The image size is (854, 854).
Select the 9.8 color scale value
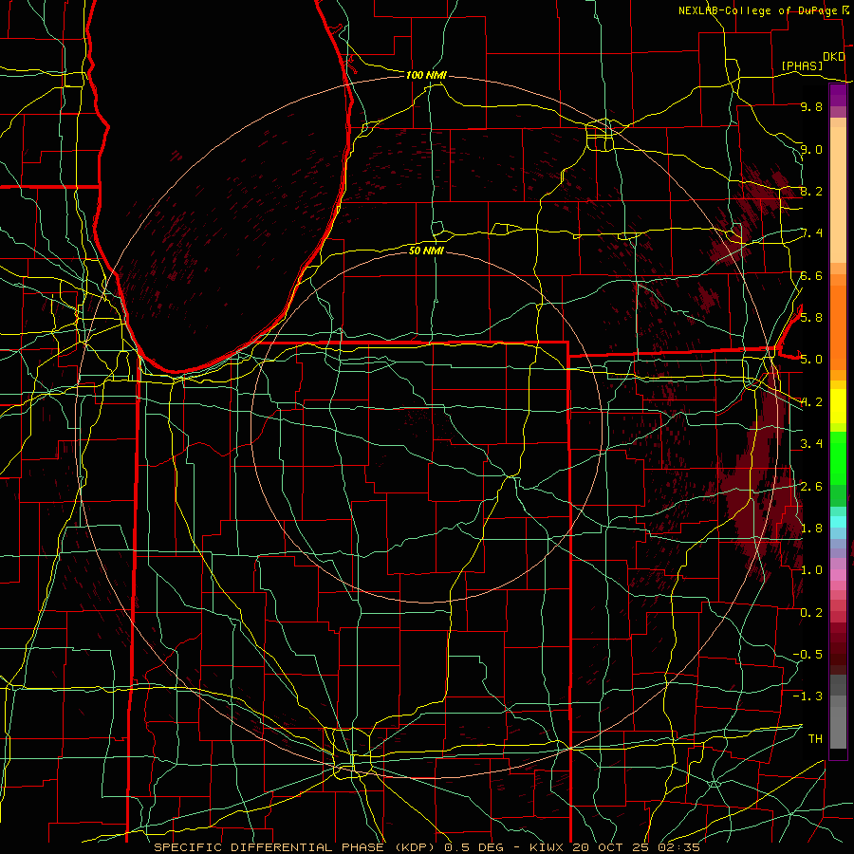tap(811, 106)
